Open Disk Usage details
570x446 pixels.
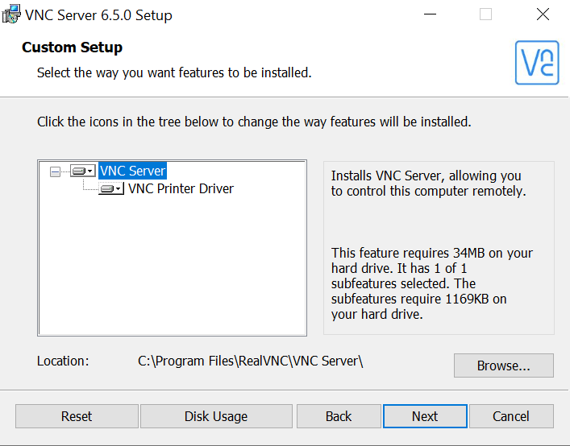tap(216, 416)
